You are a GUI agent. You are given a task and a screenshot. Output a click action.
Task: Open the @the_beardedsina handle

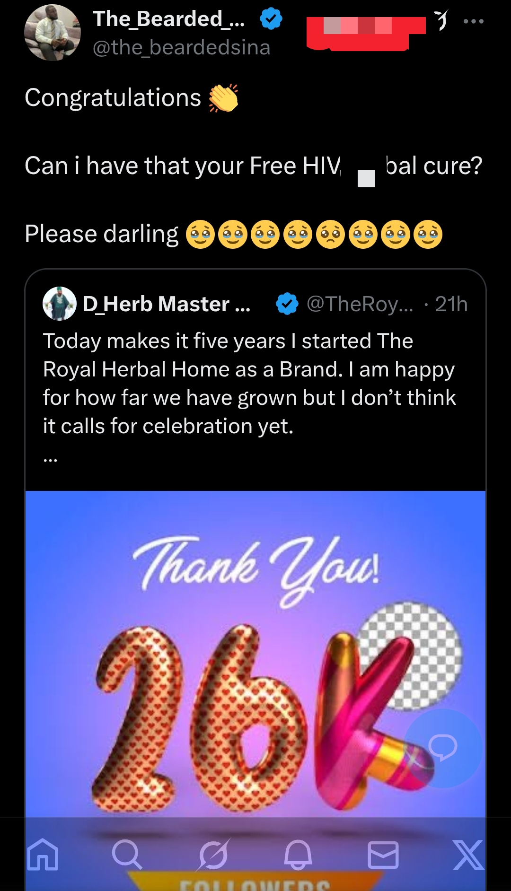point(181,48)
